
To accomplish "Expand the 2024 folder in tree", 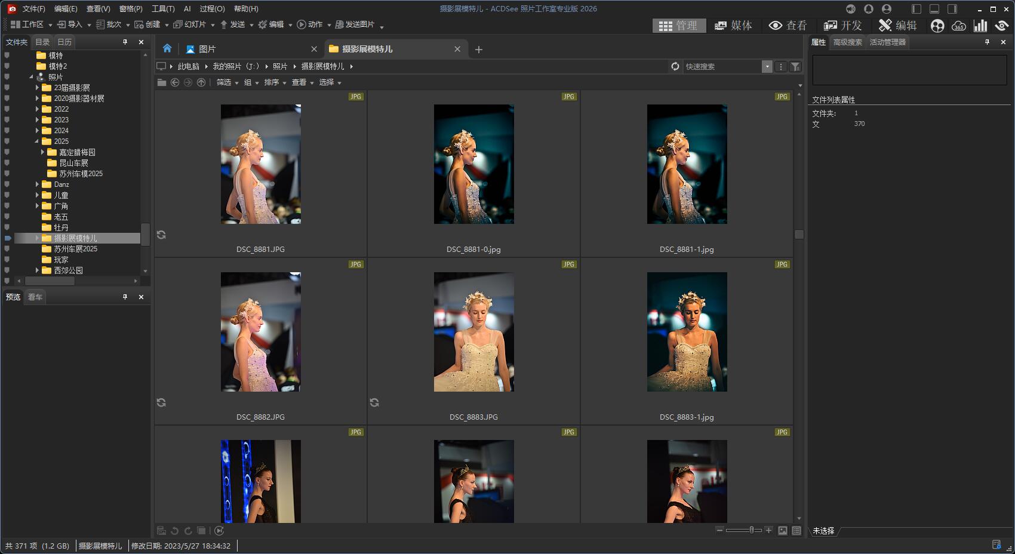I will (37, 131).
